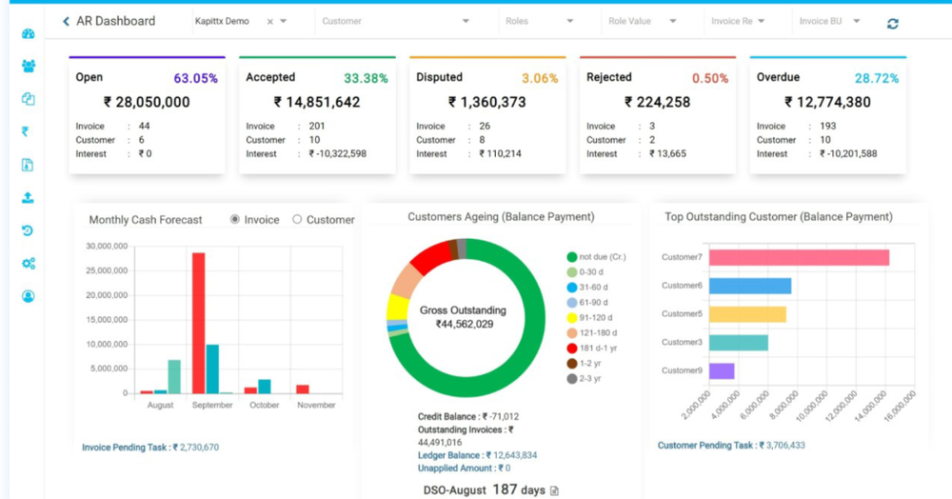Click the Ledger Balance link
This screenshot has width=952, height=499.
pos(477,455)
